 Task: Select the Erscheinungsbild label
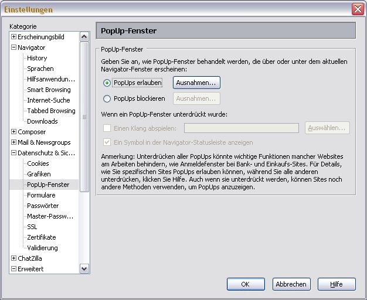41,37
